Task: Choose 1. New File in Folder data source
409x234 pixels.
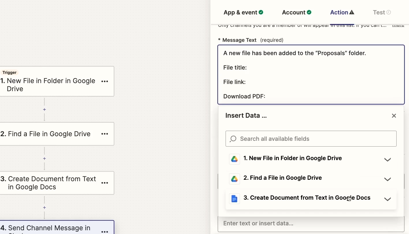Action: [311, 159]
